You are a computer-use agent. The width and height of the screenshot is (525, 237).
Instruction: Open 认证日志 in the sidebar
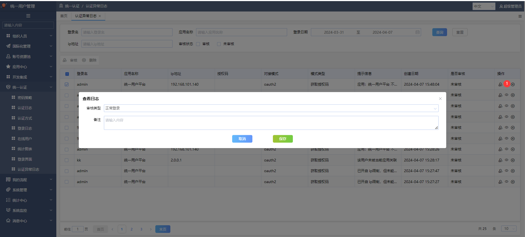coord(25,108)
